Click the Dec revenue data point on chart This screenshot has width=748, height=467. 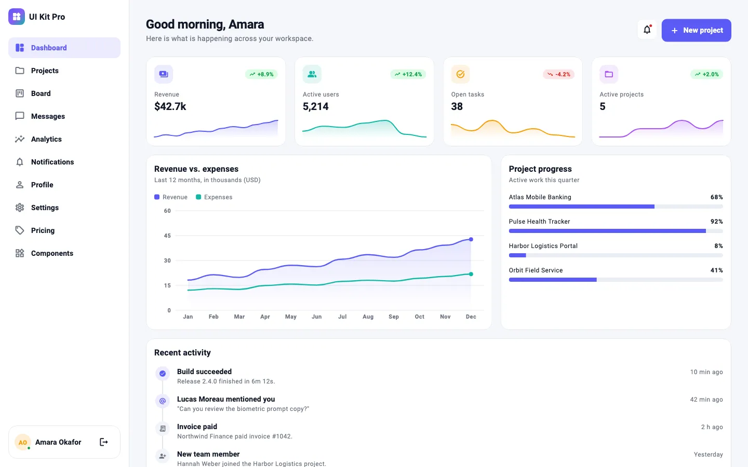(x=471, y=239)
